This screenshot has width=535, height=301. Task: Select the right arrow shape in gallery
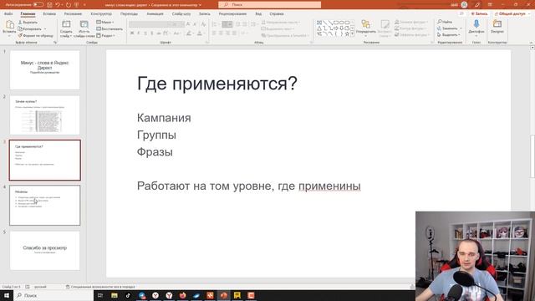pyautogui.click(x=336, y=28)
